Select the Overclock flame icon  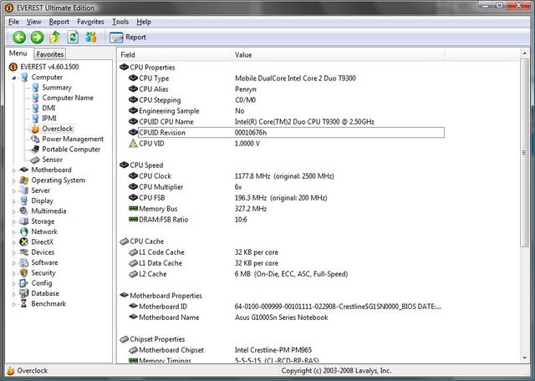click(x=35, y=129)
